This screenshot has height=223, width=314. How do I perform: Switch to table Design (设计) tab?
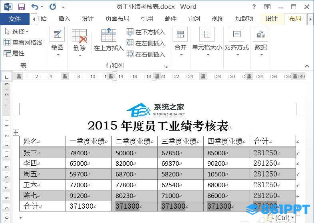pyautogui.click(x=272, y=19)
